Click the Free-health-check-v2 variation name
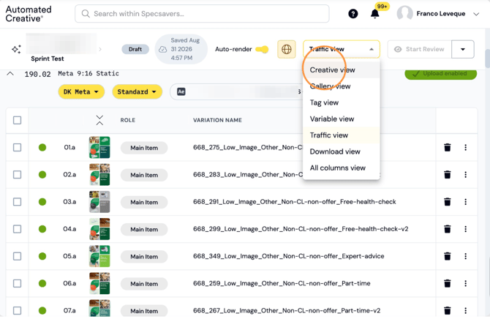This screenshot has width=490, height=319. coord(301,229)
